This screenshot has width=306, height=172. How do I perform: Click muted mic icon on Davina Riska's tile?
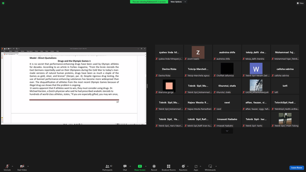157,75
